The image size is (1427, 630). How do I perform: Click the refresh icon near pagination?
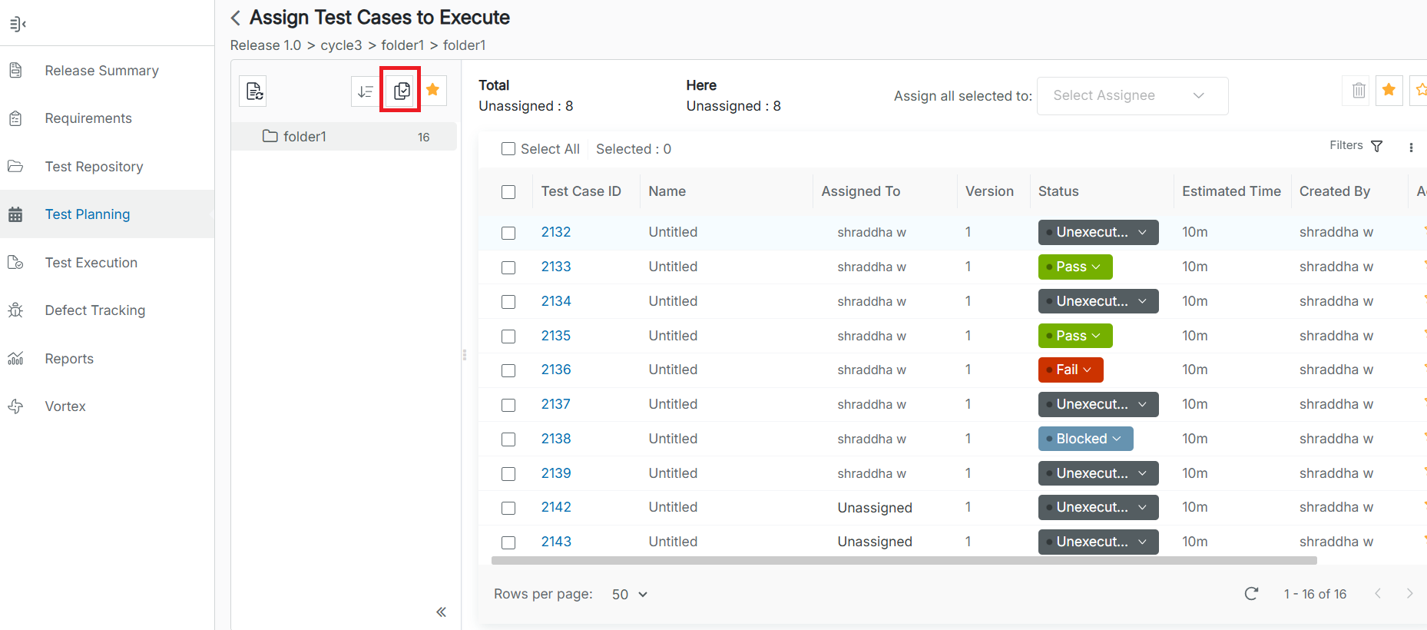coord(1251,594)
